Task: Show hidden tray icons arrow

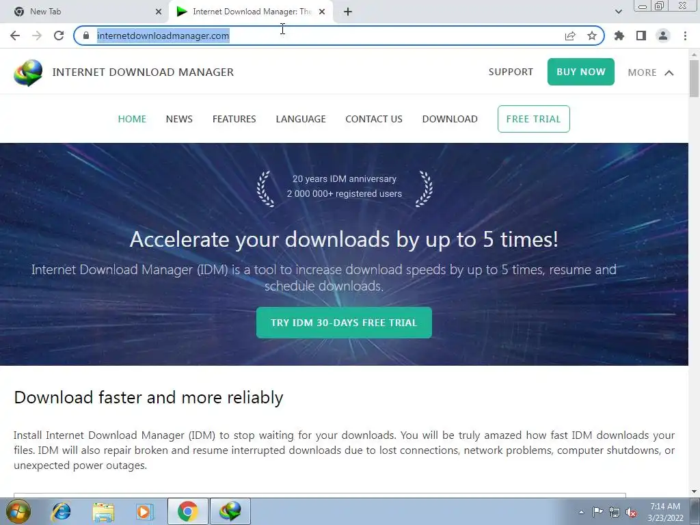Action: click(x=581, y=512)
